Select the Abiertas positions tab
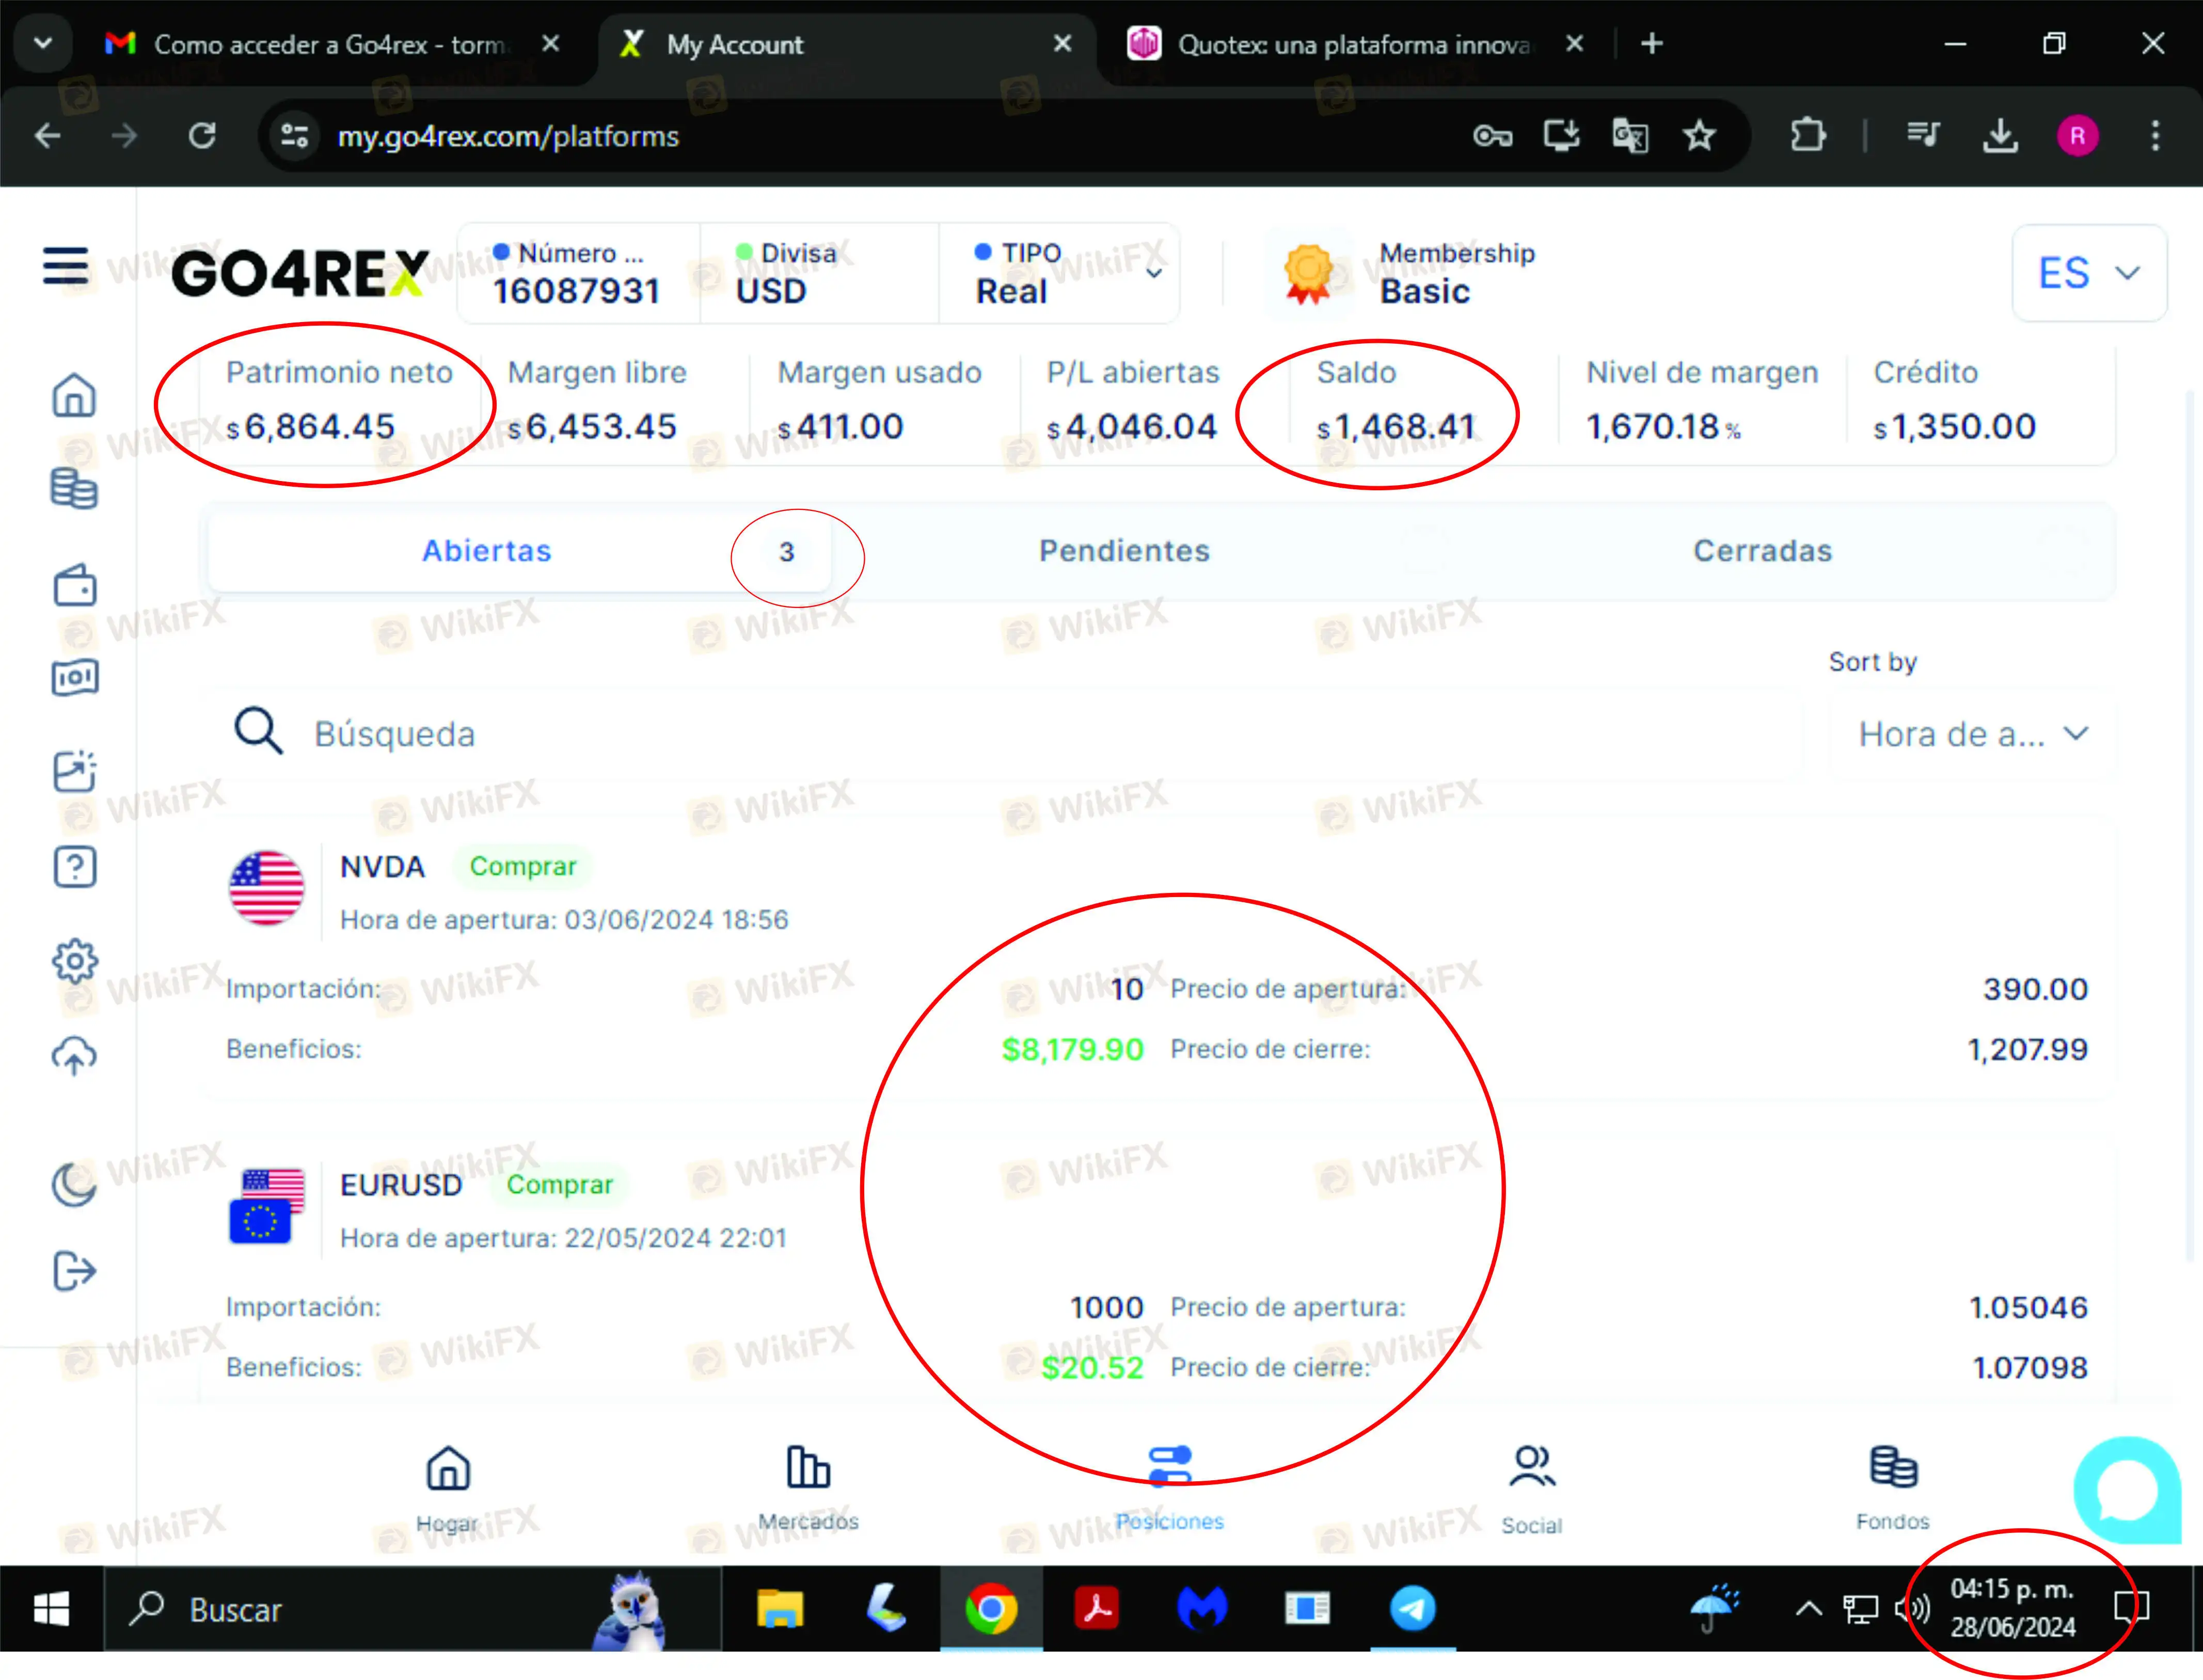 coord(519,551)
